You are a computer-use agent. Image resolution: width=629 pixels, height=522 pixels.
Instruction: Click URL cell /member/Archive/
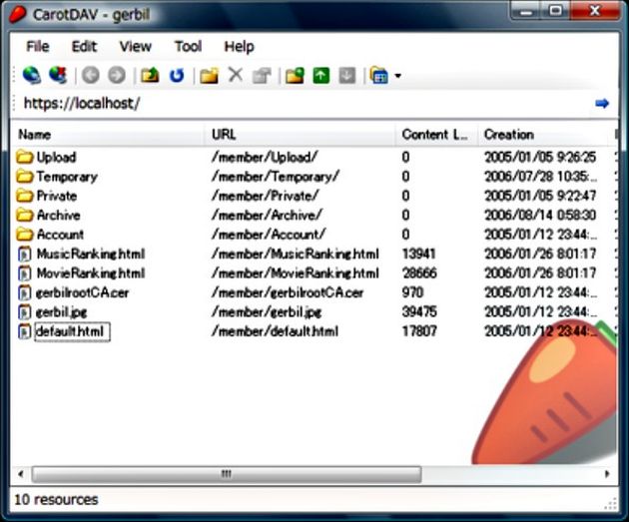(x=267, y=216)
